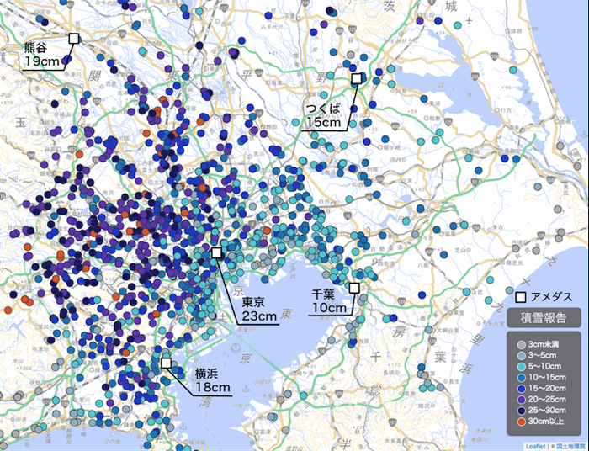
Task: Open the 東京 23cm snow depth label
Action: click(258, 310)
